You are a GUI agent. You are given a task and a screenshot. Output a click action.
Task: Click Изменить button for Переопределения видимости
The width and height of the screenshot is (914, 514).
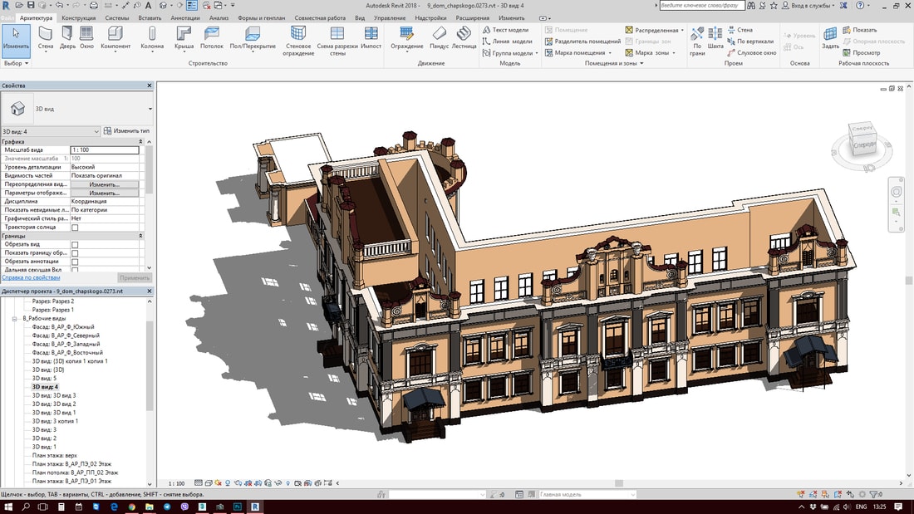104,184
